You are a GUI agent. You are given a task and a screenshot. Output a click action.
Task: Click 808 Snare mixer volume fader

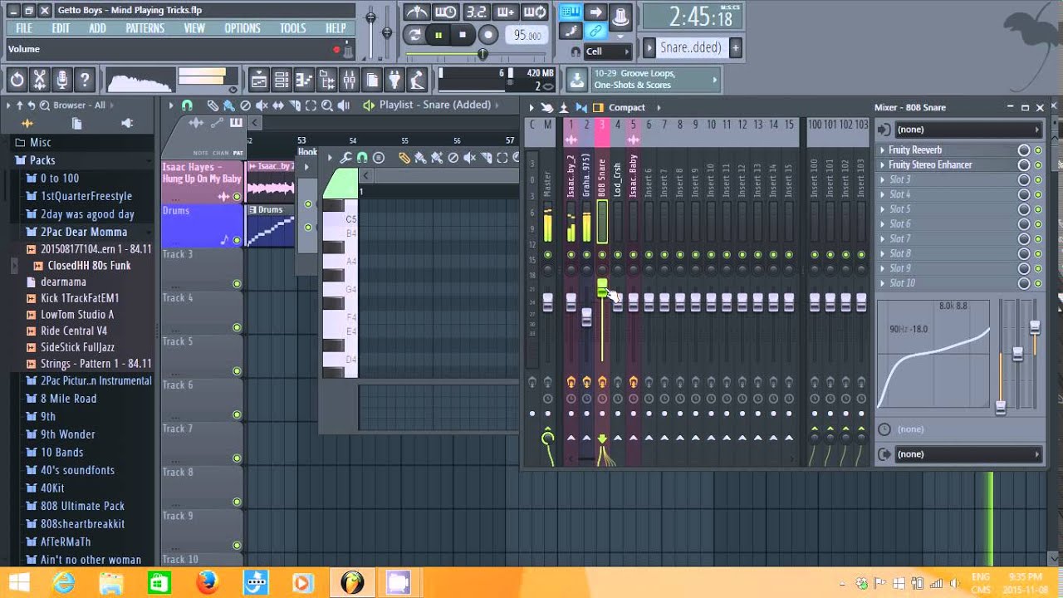(602, 288)
